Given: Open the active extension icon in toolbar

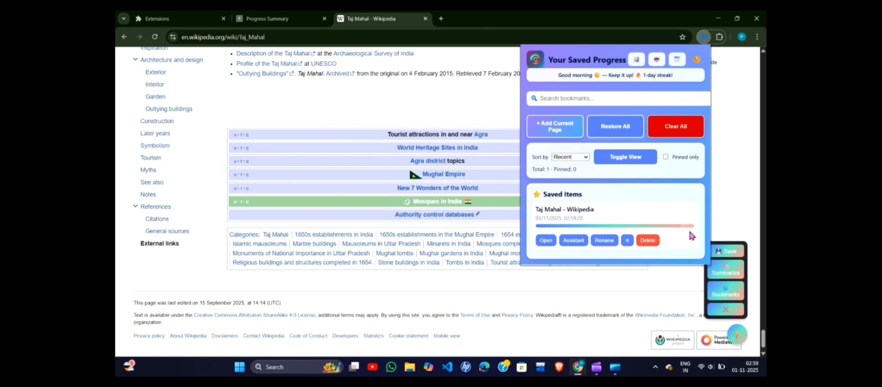Looking at the screenshot, I should coord(703,37).
